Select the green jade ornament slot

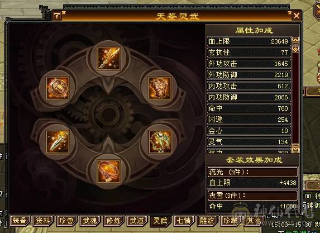tap(160, 142)
